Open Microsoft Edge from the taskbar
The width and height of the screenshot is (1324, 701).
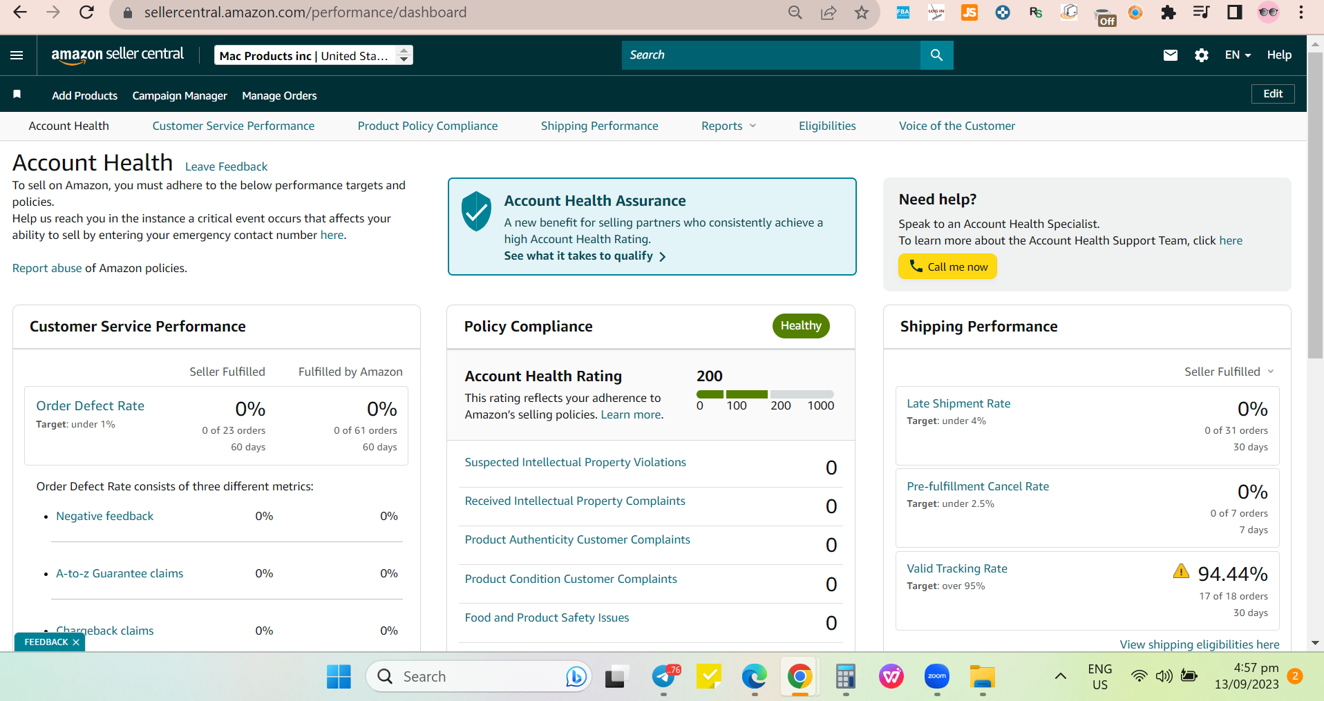(x=754, y=677)
